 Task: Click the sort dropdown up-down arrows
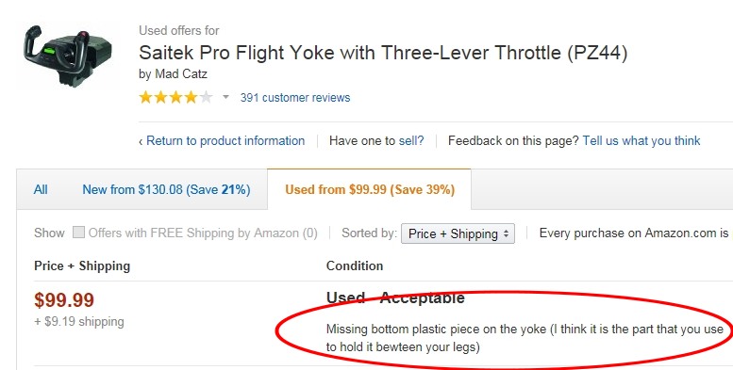coord(506,233)
